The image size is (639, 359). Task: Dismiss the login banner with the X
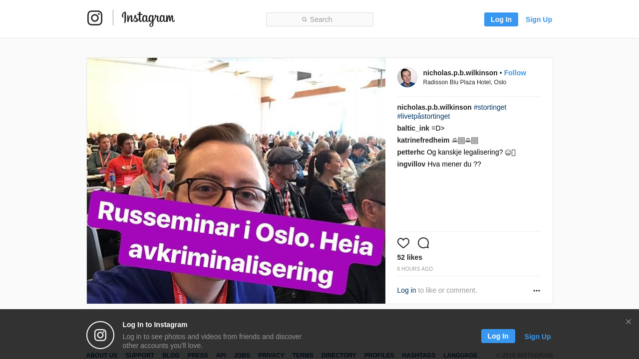point(629,322)
